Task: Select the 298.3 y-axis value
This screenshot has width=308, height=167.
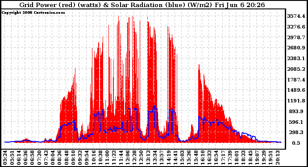Action: 297,132
